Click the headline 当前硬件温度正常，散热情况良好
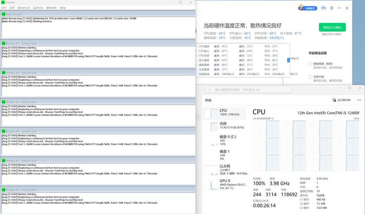Image resolution: width=365 pixels, height=214 pixels. [x=242, y=26]
